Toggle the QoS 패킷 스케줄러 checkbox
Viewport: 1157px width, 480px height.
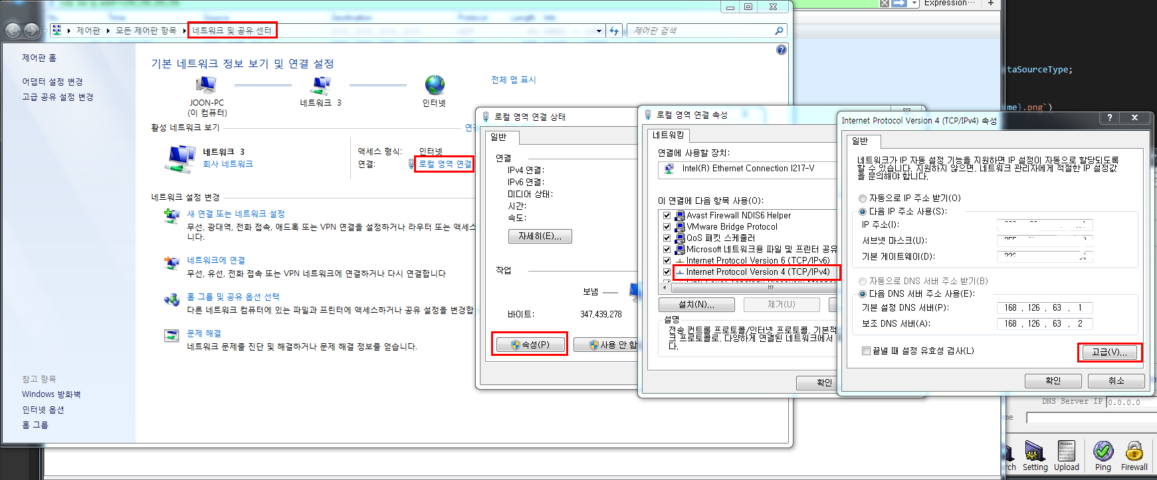coord(667,238)
